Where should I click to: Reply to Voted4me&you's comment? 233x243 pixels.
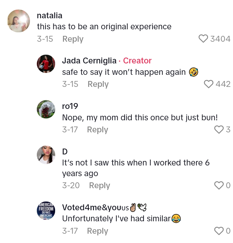click(97, 231)
